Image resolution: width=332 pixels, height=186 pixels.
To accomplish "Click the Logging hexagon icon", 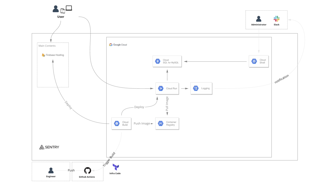I will coord(196,88).
